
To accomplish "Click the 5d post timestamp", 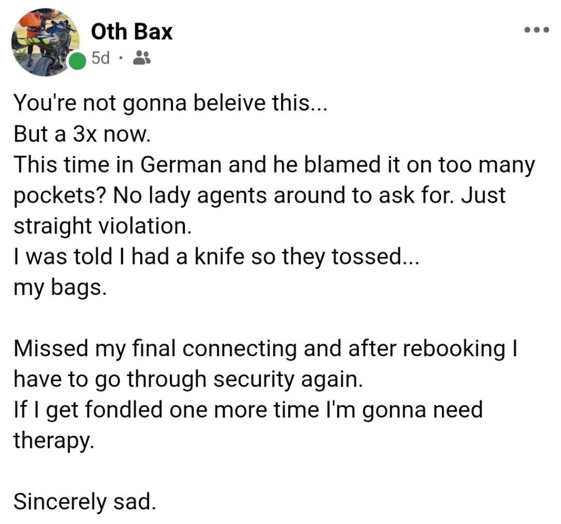I will 100,58.
